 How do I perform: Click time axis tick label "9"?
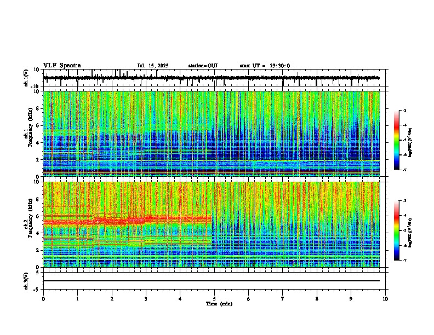pos(351,299)
